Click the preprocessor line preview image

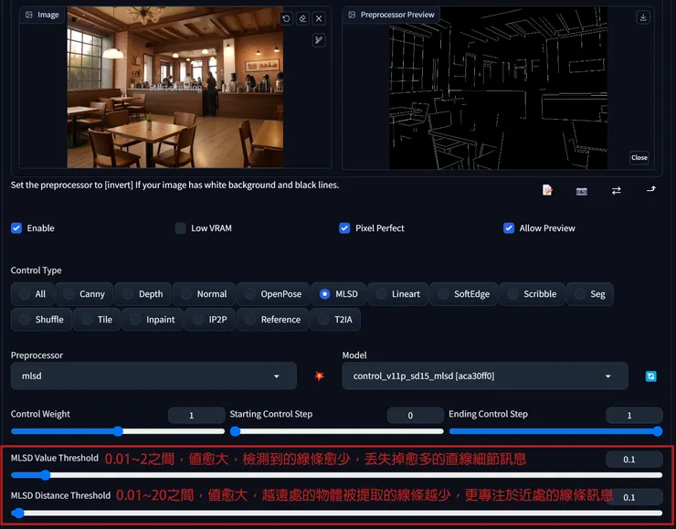(498, 89)
